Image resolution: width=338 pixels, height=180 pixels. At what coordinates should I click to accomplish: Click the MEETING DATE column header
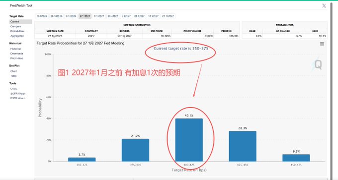tap(55, 31)
